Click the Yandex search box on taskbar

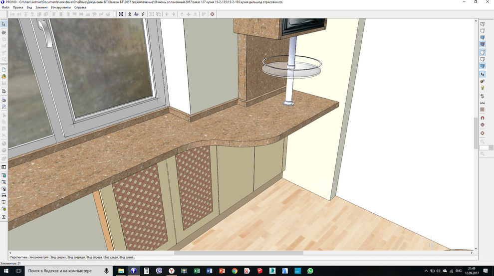(62, 271)
